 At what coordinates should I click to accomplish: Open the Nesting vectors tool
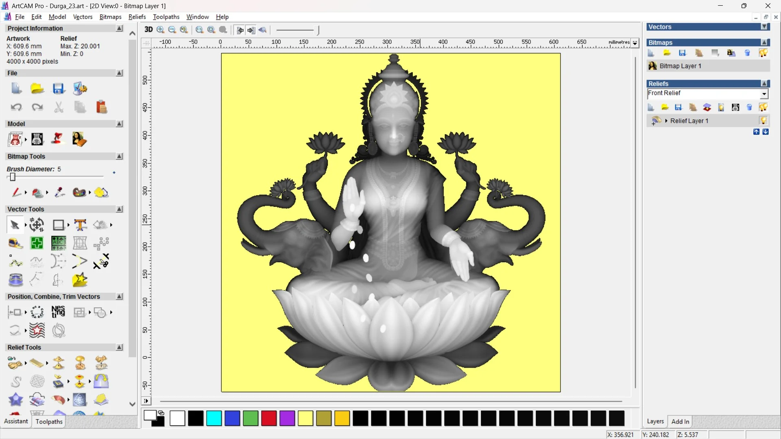(58, 312)
